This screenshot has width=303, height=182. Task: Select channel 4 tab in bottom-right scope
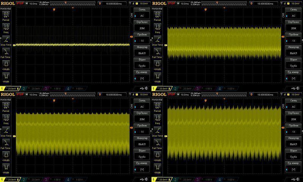(227, 180)
